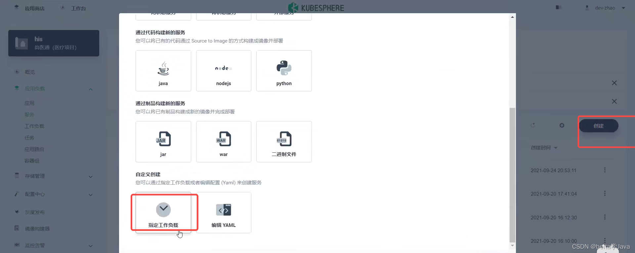Click the top bar toolbox icon
Screen dimensions: 635x253
[x=558, y=7]
